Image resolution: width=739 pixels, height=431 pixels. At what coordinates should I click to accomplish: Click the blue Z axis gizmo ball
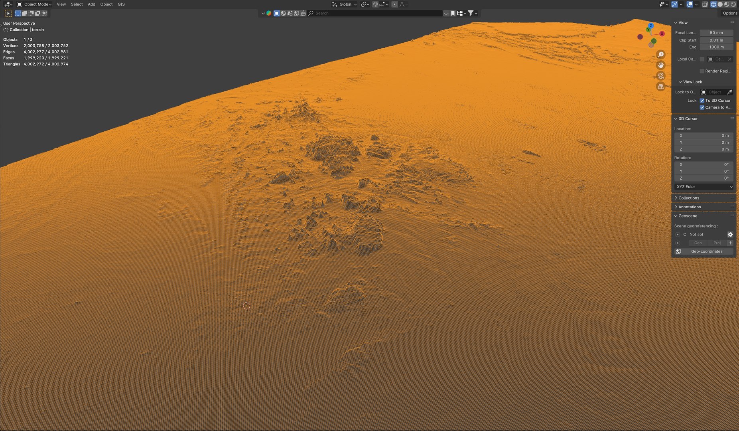tap(650, 26)
